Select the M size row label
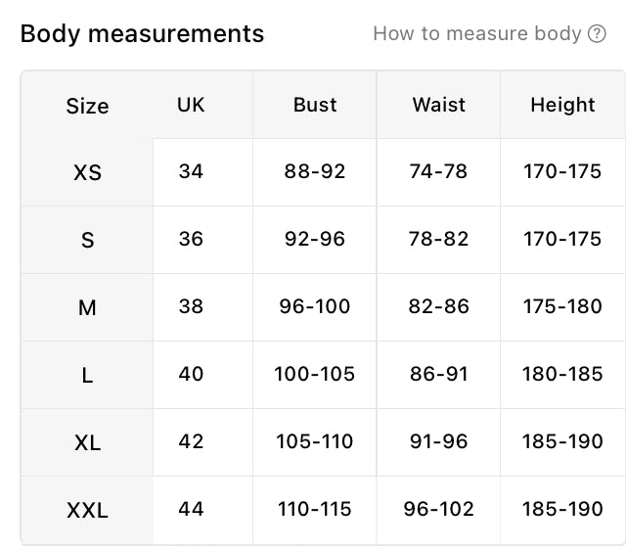The image size is (626, 549). point(87,307)
